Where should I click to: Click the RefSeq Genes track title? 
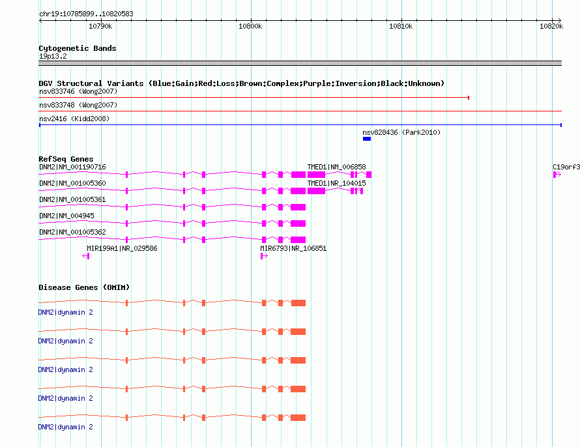point(66,160)
